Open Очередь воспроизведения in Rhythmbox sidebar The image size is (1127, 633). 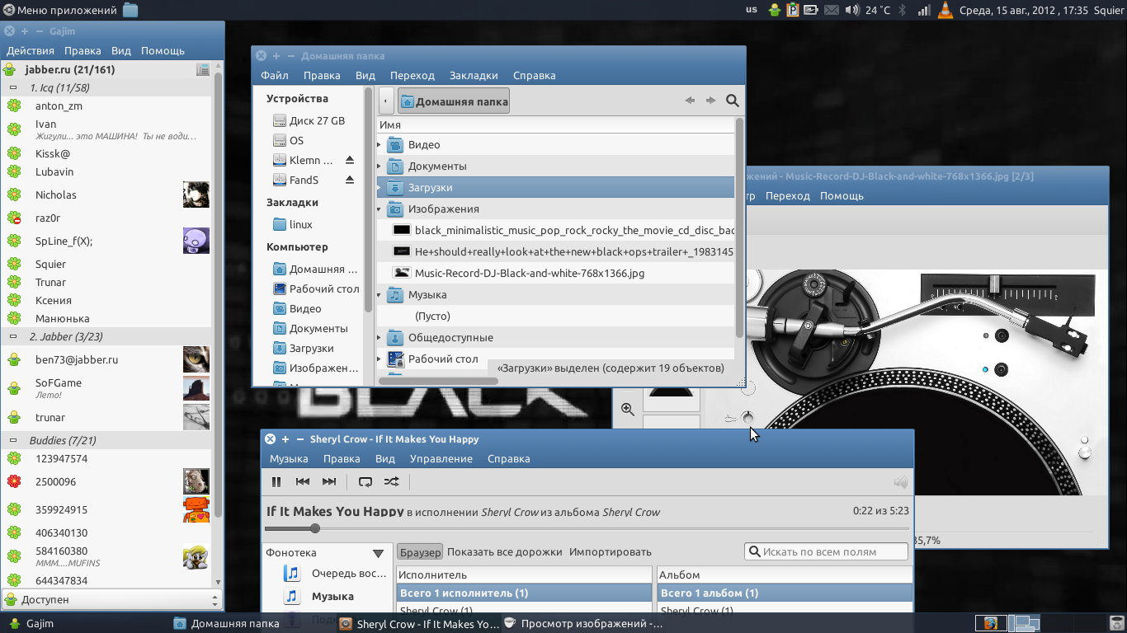coord(334,574)
